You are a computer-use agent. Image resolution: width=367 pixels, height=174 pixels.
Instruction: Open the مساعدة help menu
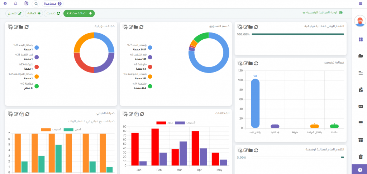(x=52, y=4)
